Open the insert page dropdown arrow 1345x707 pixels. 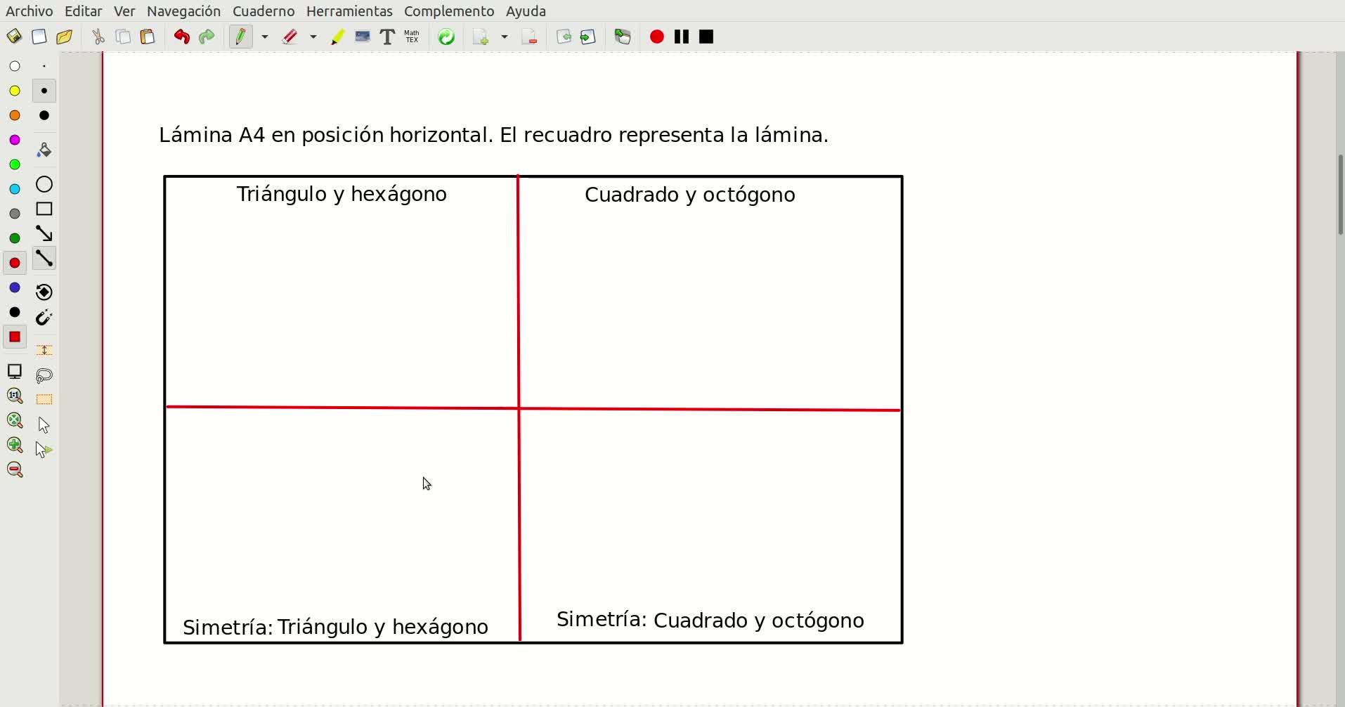pyautogui.click(x=505, y=37)
